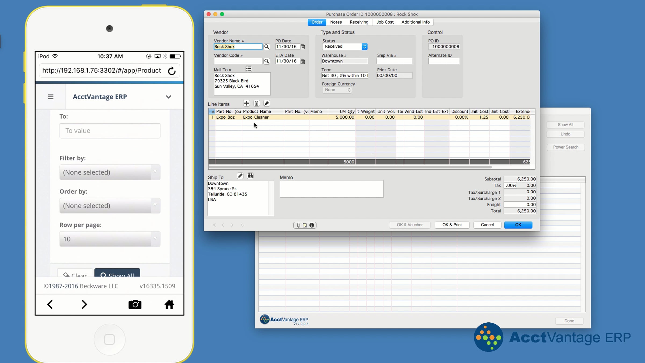This screenshot has width=645, height=363.
Task: Switch to the Job Cost tab
Action: point(385,22)
